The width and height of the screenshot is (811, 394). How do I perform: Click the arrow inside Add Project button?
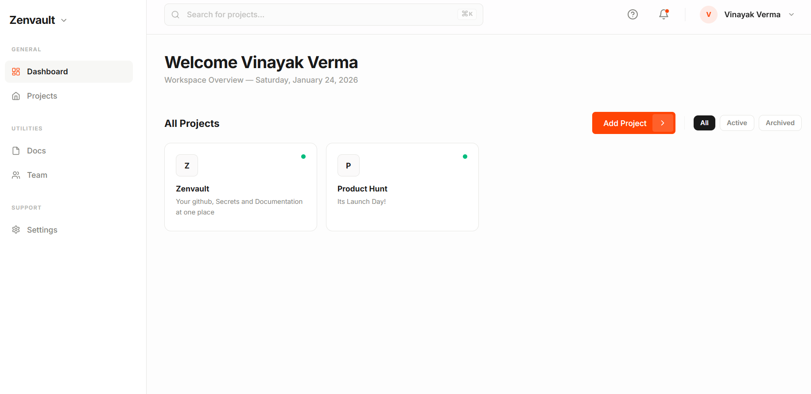pos(663,123)
